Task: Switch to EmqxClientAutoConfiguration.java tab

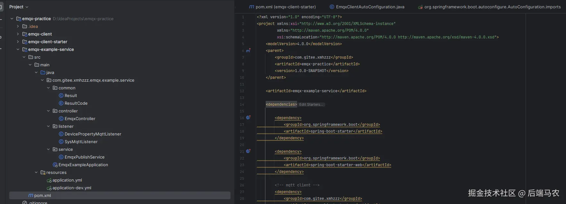Action: pos(367,7)
